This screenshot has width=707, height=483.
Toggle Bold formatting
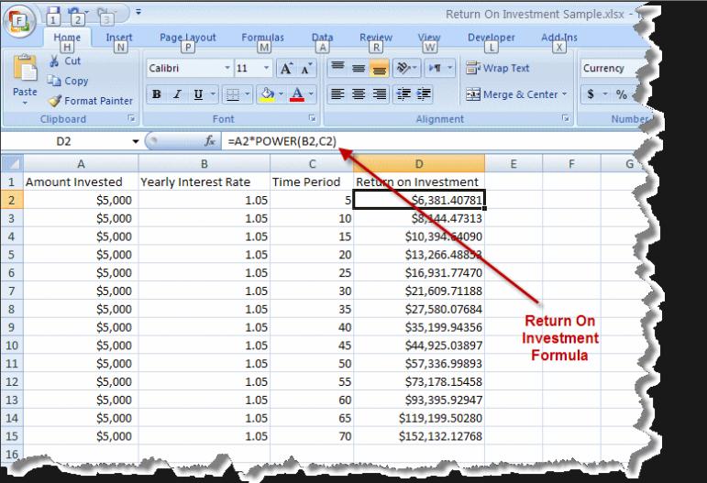click(x=157, y=94)
